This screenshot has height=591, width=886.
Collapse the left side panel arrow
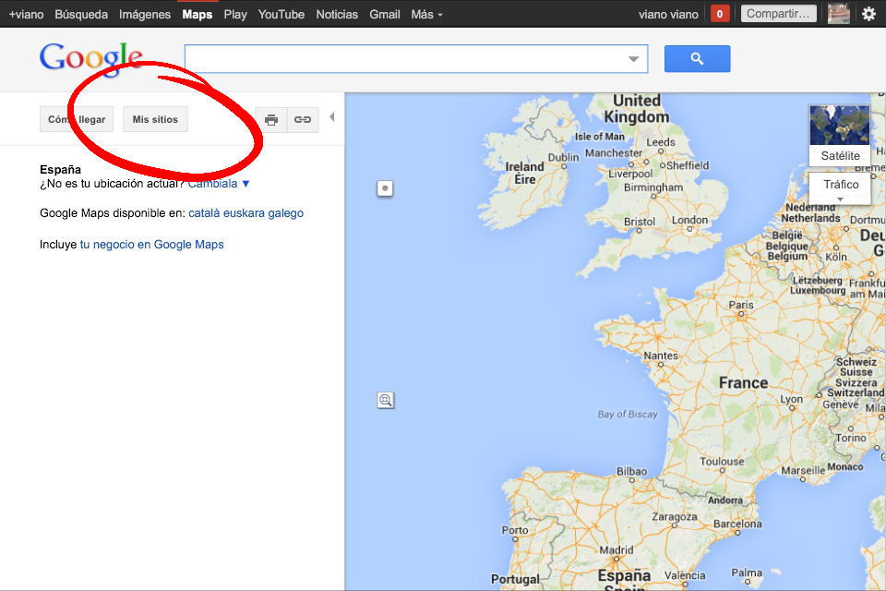click(x=332, y=117)
